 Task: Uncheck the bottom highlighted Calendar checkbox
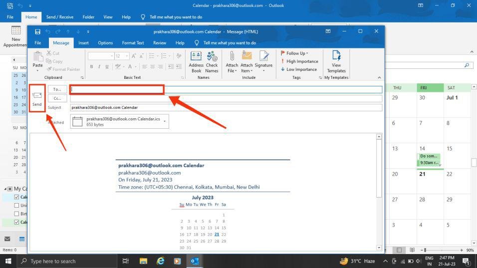(17, 223)
